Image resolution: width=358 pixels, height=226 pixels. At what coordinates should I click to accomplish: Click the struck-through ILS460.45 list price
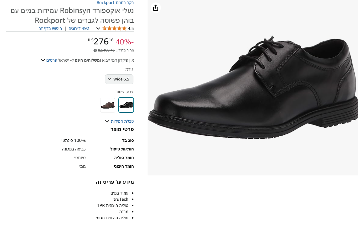106,50
